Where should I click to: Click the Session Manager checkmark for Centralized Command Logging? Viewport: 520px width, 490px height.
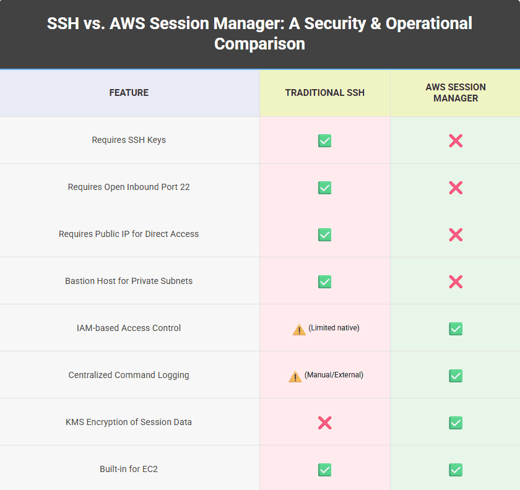(456, 376)
